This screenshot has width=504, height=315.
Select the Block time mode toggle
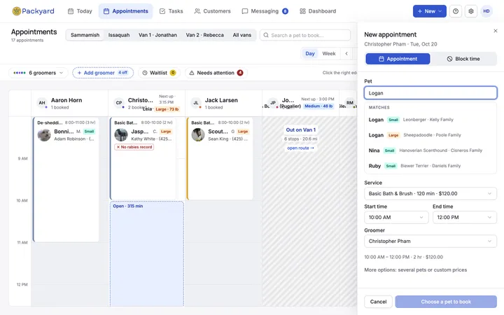[463, 59]
